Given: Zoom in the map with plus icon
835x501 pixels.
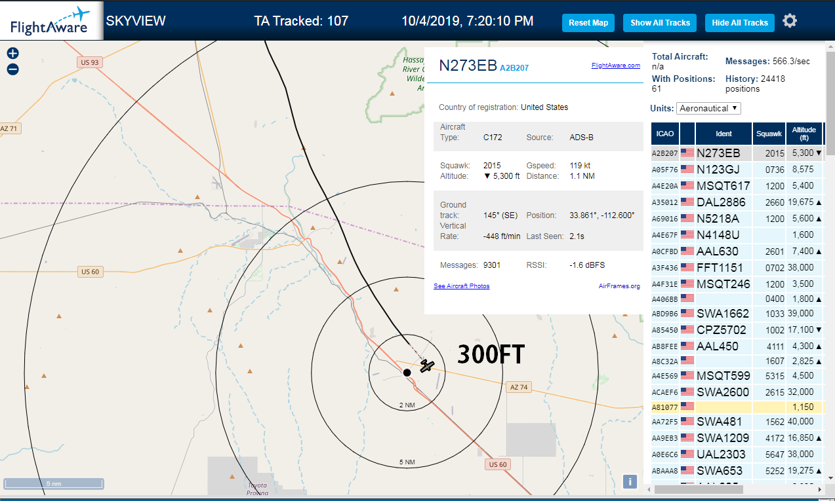Looking at the screenshot, I should (13, 54).
